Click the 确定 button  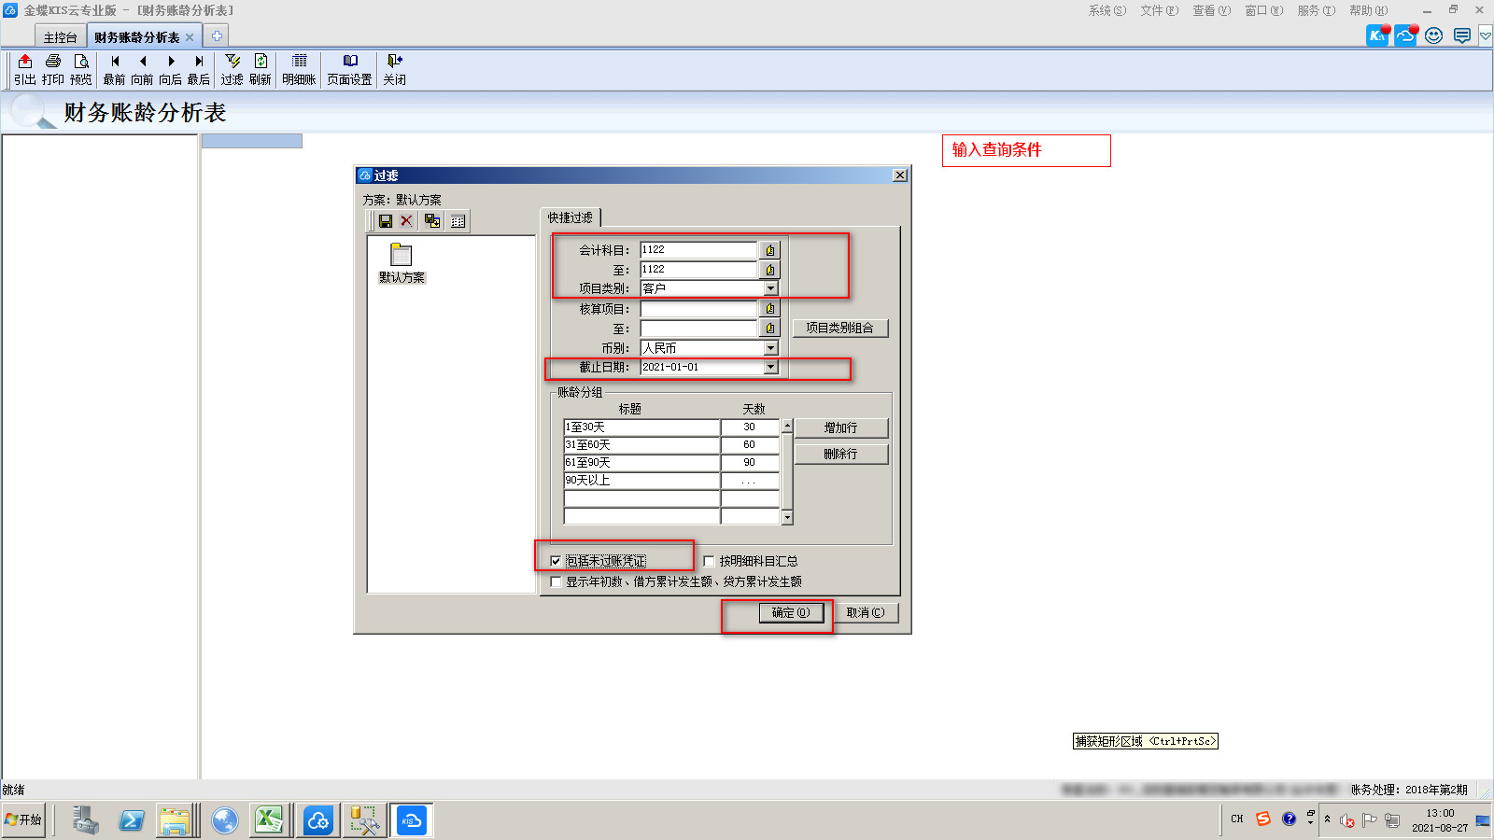coord(791,613)
